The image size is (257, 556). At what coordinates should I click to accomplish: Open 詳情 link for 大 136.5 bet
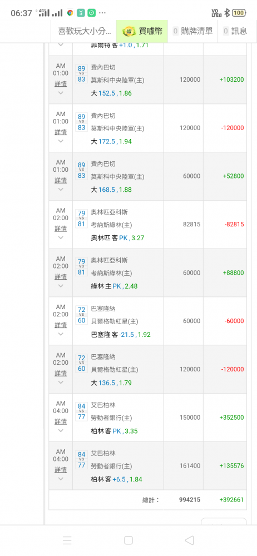(61, 373)
